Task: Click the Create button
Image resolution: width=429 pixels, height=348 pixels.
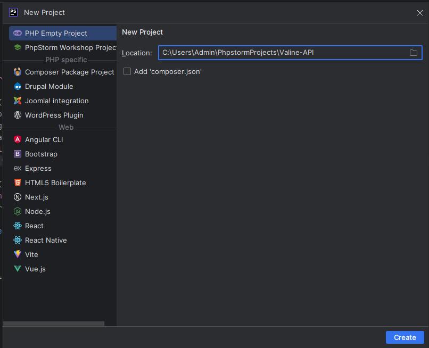Action: click(405, 337)
